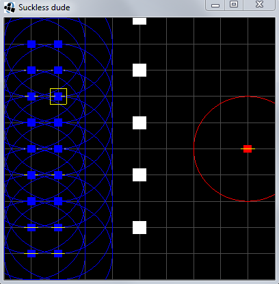Select left blue unit level with third white square
The image size is (279, 284).
click(x=31, y=122)
